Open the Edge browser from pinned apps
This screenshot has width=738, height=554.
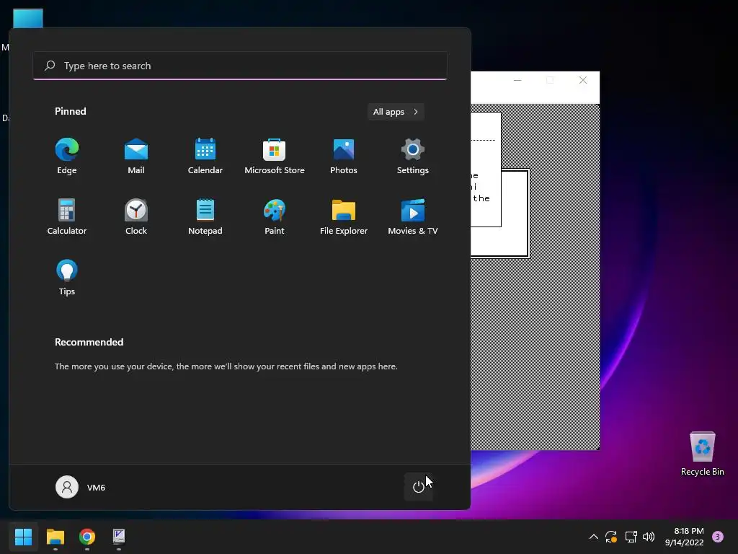click(67, 157)
